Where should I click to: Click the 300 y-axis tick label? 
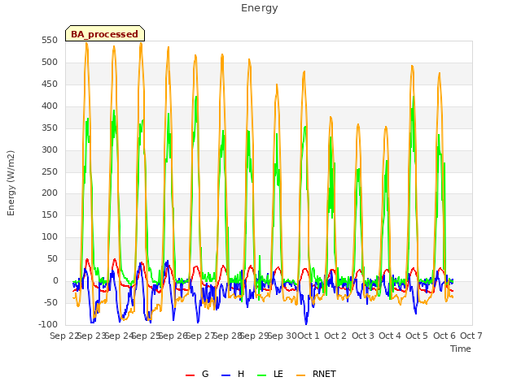click(50, 149)
